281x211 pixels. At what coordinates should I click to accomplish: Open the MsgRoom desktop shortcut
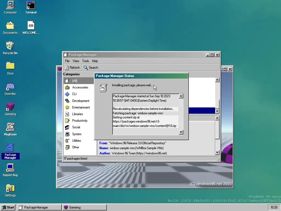click(10, 129)
